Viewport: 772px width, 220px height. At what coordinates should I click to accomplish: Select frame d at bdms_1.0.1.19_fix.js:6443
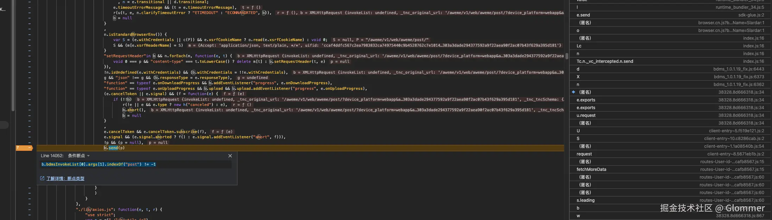click(670, 69)
